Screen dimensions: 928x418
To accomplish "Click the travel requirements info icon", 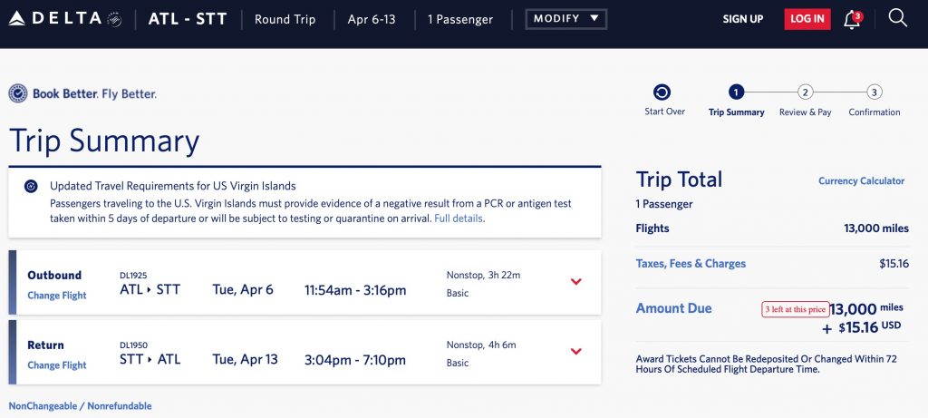I will coord(31,186).
